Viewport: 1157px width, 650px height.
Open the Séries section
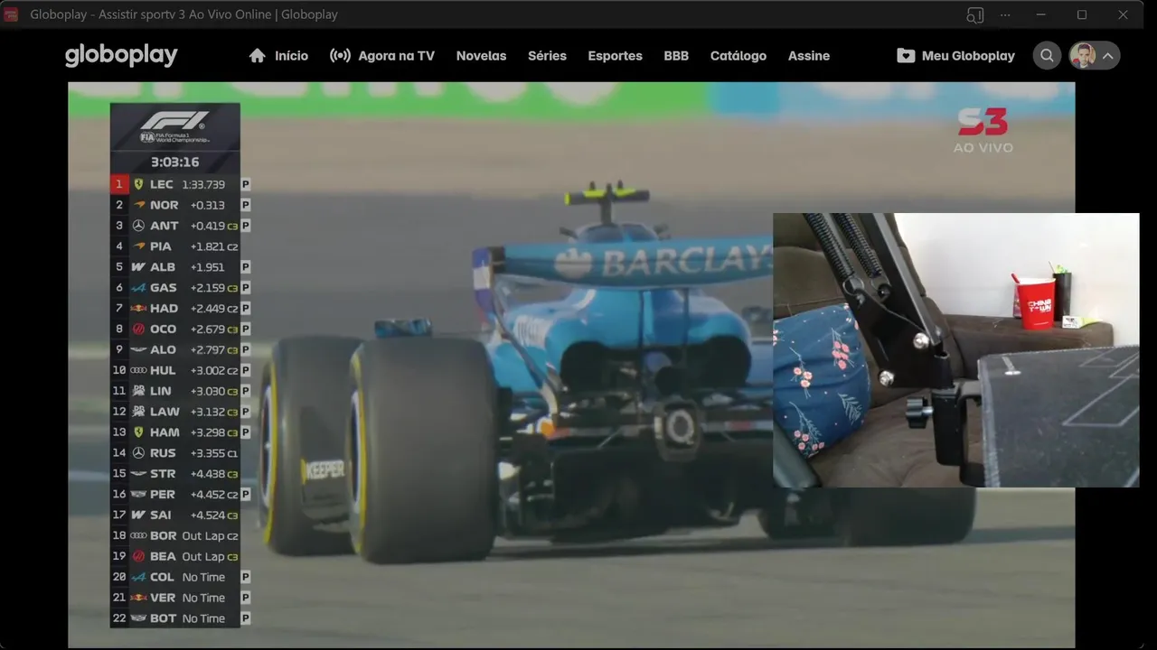pyautogui.click(x=547, y=55)
